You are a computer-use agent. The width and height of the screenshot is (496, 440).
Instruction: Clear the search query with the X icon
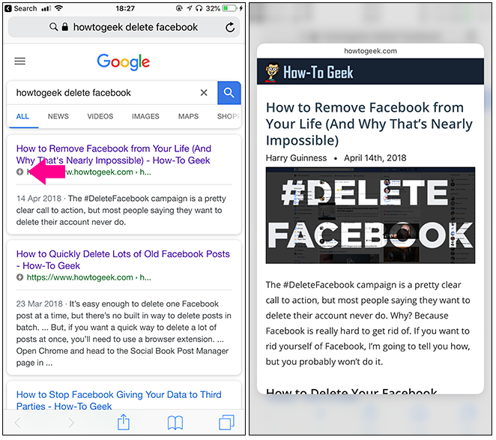(204, 93)
